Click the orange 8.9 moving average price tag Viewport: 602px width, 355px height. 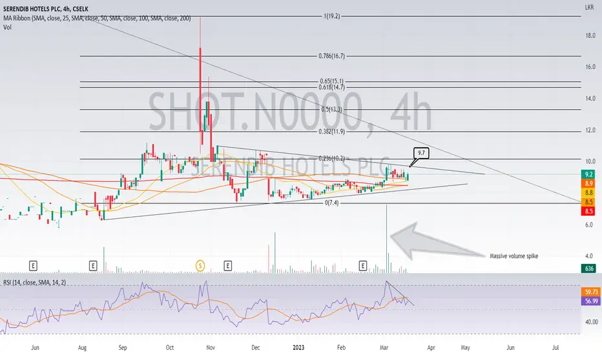point(589,184)
